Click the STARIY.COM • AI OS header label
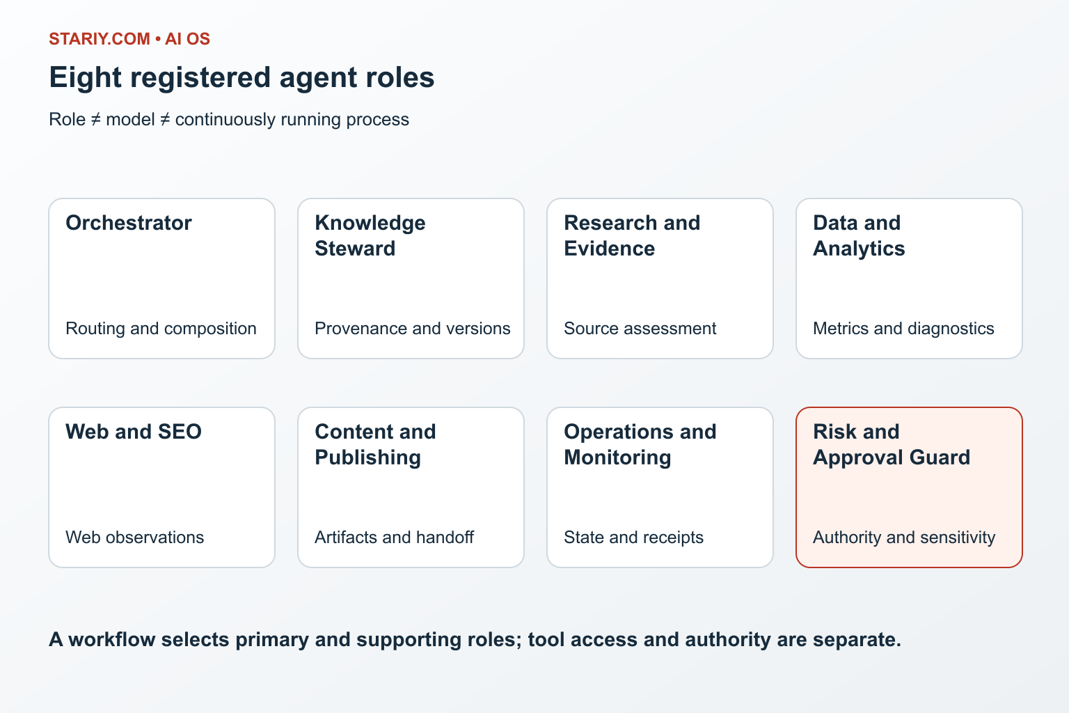Screen dimensions: 1069x713 tap(129, 39)
